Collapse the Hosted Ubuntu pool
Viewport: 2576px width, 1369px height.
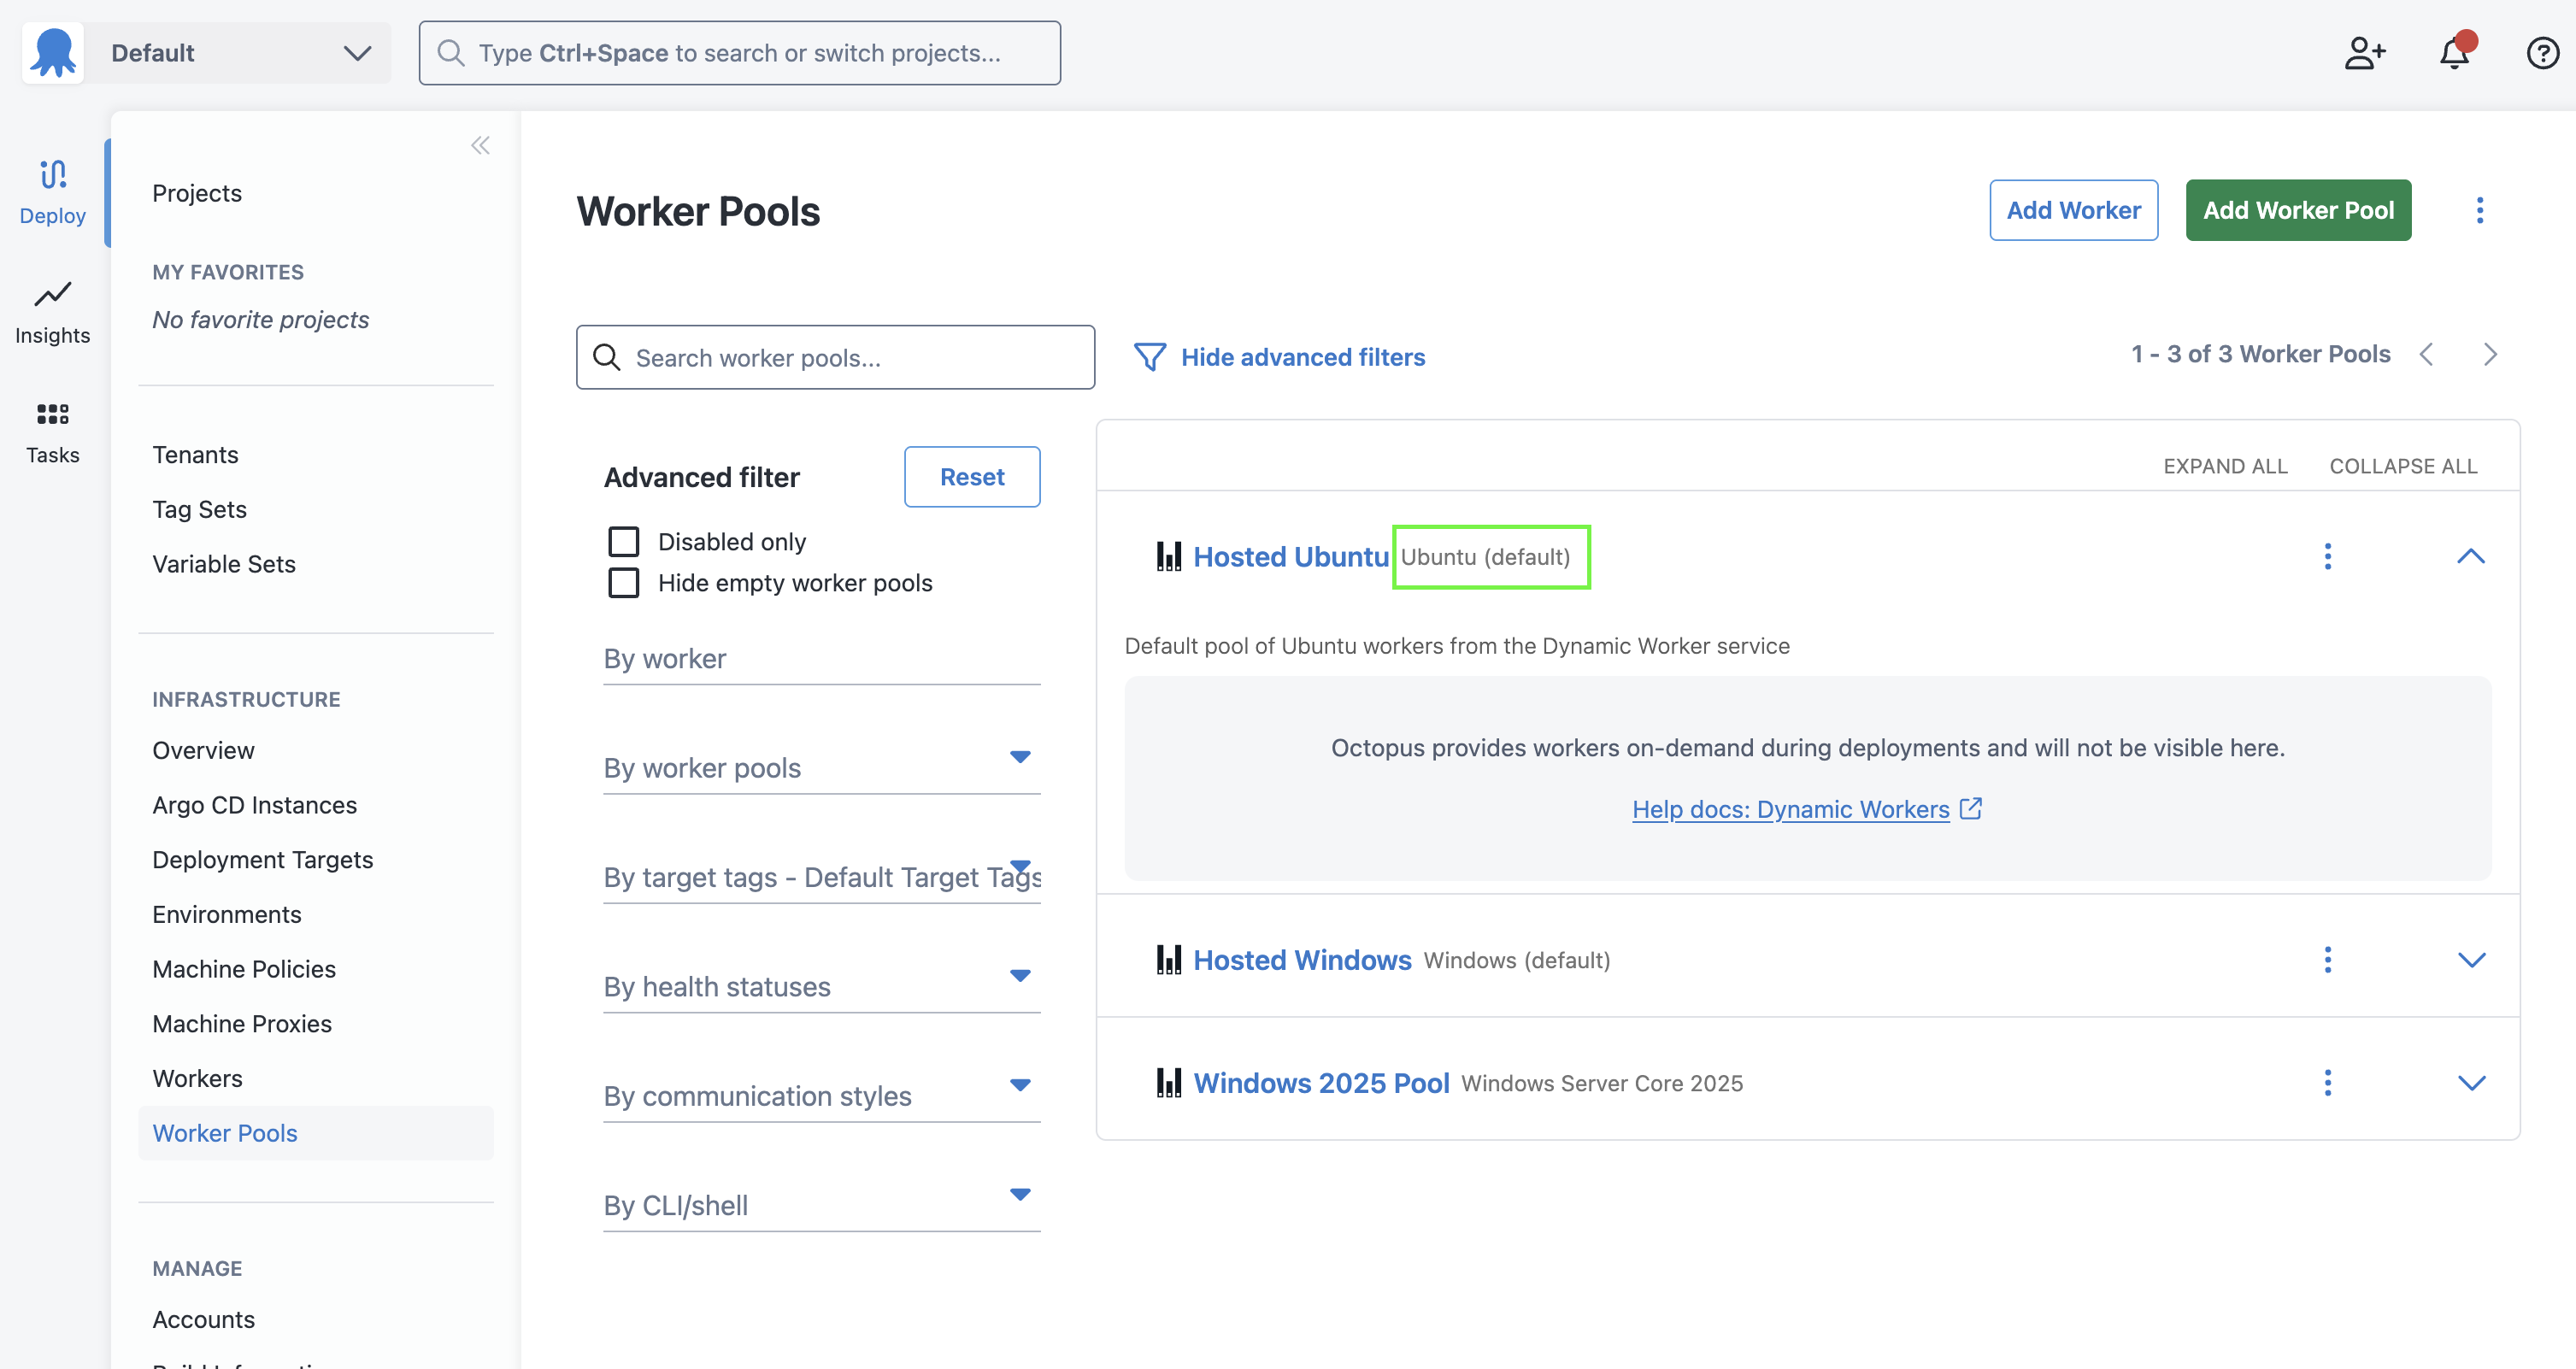pyautogui.click(x=2471, y=557)
